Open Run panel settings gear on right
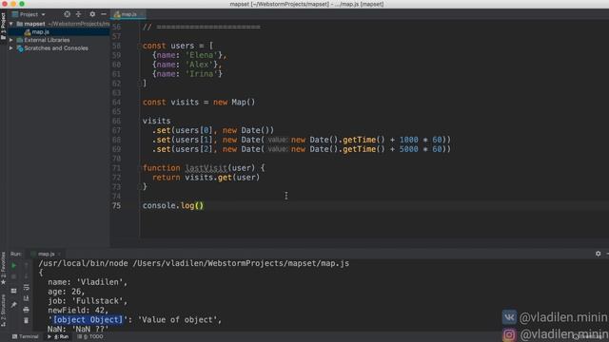609x342 pixels. (x=599, y=254)
